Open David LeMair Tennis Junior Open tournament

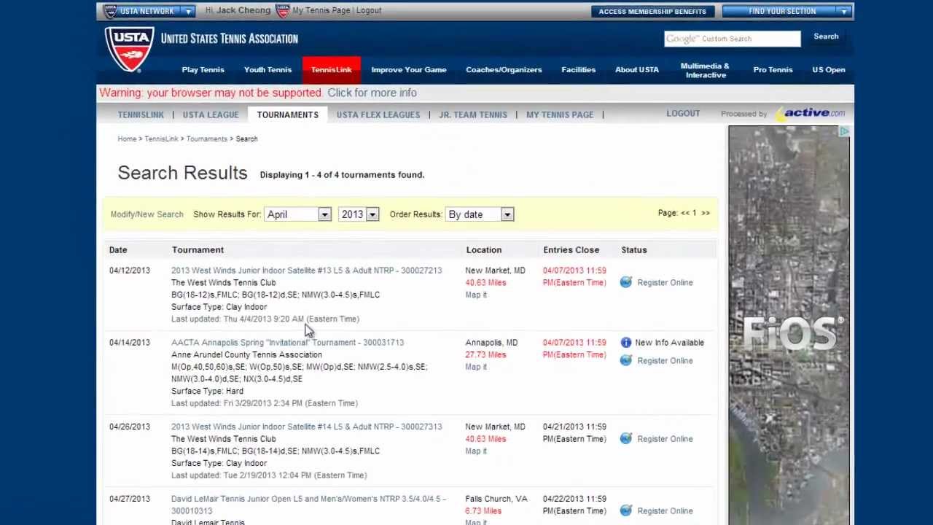point(308,505)
